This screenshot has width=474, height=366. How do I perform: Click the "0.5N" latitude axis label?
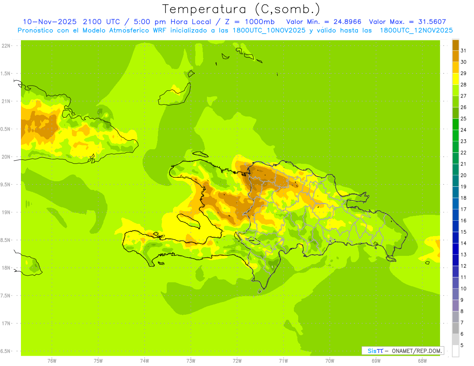point(6,129)
